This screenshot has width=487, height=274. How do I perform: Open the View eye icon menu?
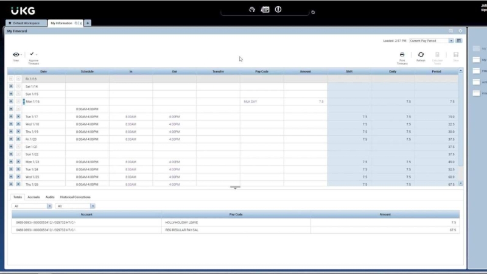point(16,54)
